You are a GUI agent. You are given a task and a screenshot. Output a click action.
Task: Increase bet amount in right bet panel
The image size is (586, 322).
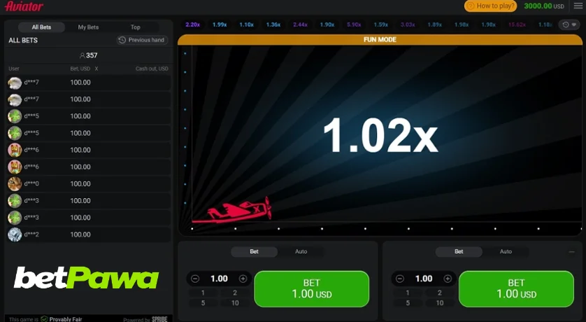pyautogui.click(x=448, y=279)
